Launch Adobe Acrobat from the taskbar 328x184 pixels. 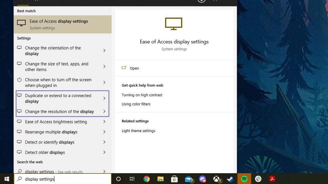[x=272, y=179]
